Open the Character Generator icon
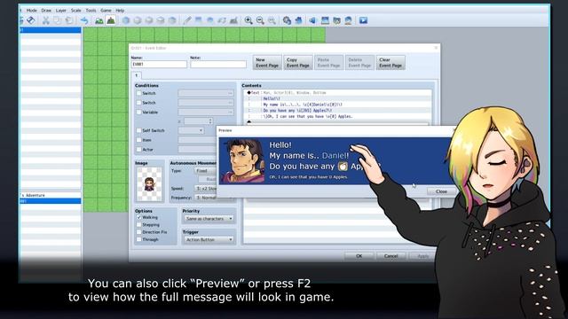Viewport: 568px width, 319px height. pyautogui.click(x=349, y=20)
